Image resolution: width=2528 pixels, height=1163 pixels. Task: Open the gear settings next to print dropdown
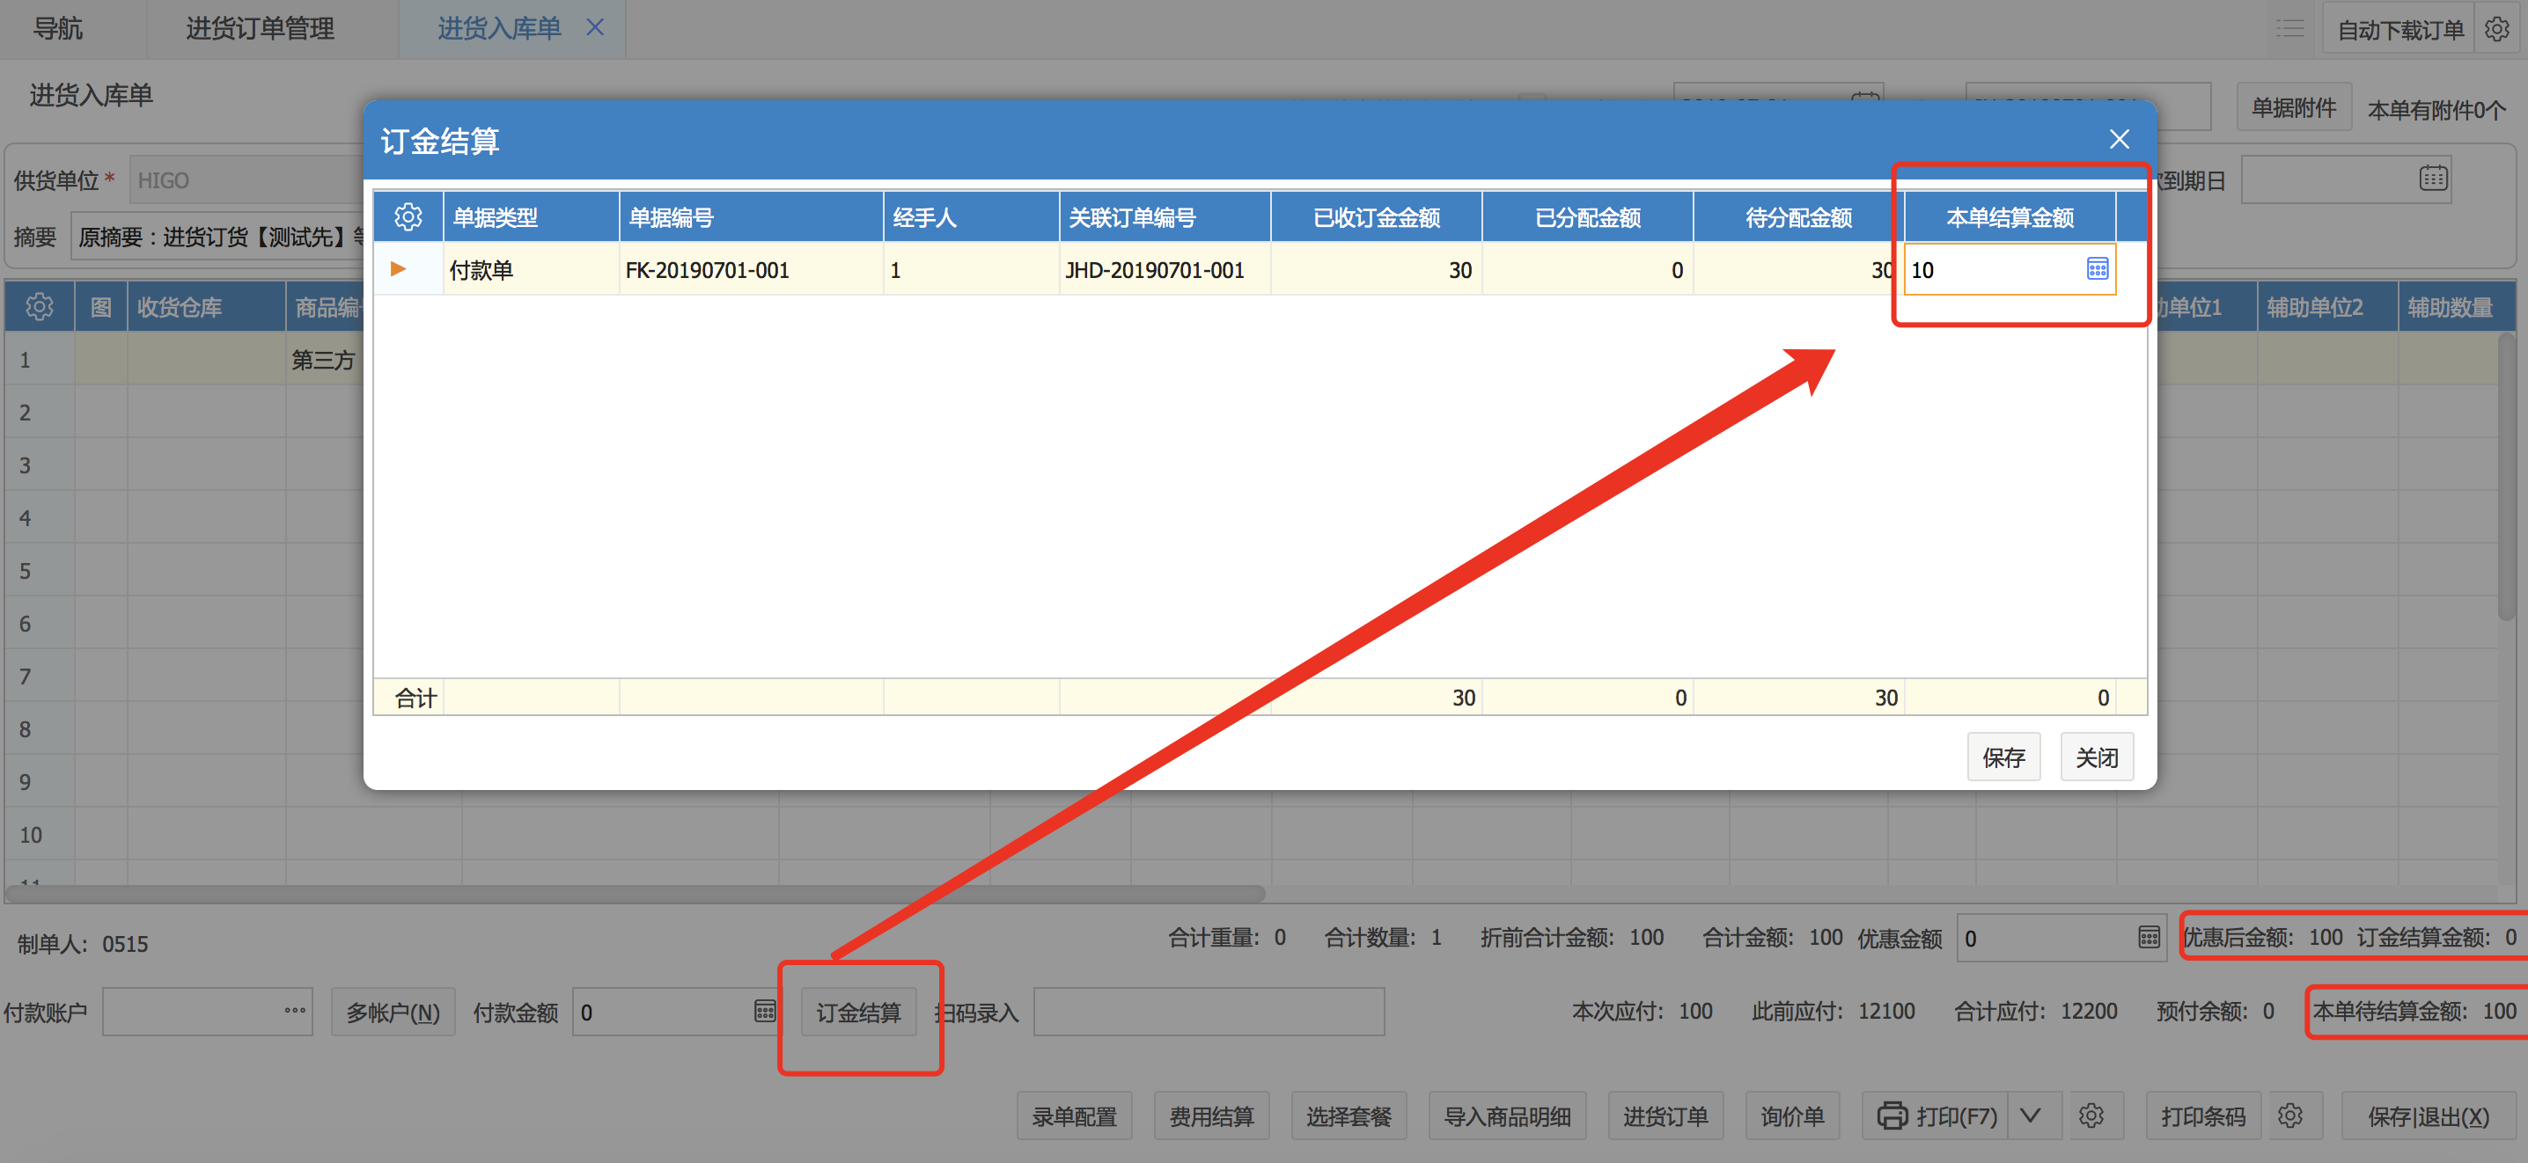[x=2091, y=1115]
